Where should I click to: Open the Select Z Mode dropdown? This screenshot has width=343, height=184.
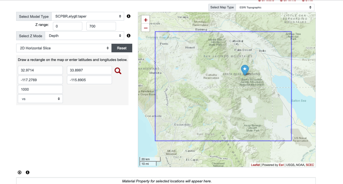pos(85,36)
